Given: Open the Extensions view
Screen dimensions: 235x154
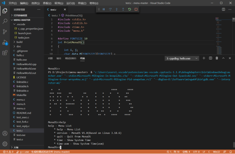Looking at the screenshot, I should coord(5,53).
